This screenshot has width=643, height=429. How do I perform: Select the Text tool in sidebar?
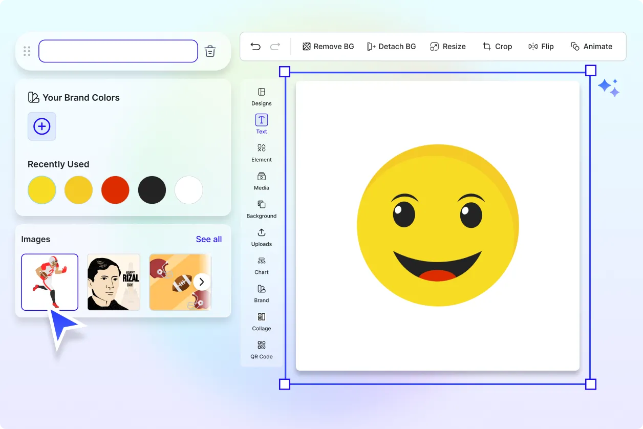pyautogui.click(x=262, y=124)
